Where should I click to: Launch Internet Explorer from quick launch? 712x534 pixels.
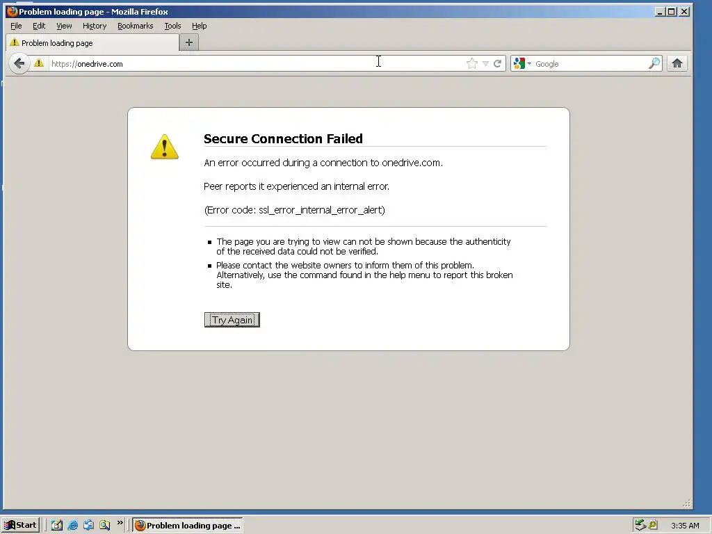click(72, 526)
